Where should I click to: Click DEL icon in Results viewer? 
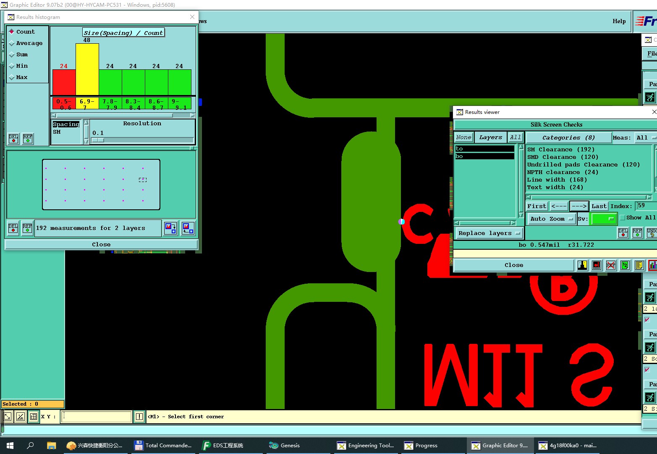(623, 233)
